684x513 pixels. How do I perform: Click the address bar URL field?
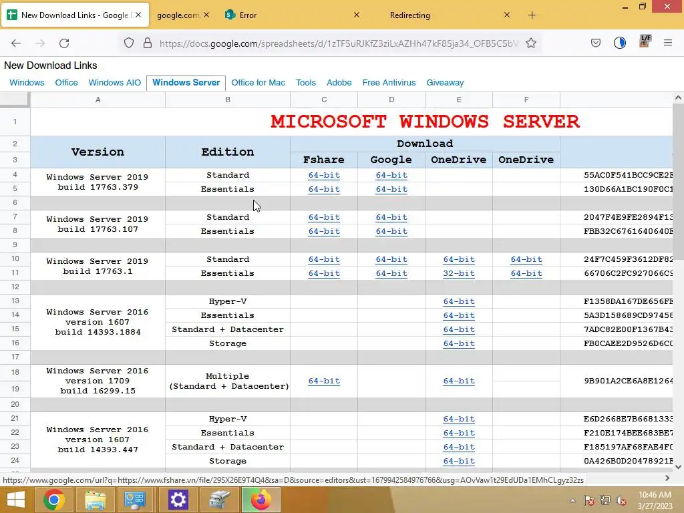coord(339,43)
